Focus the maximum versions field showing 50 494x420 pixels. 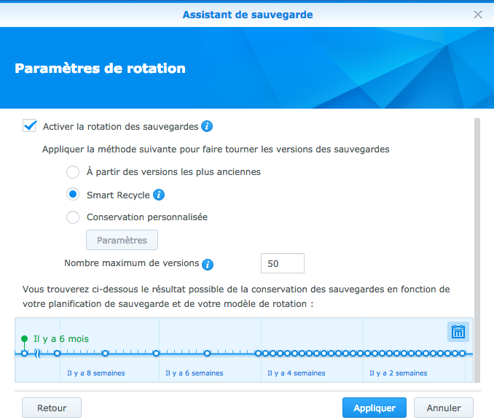pyautogui.click(x=283, y=263)
